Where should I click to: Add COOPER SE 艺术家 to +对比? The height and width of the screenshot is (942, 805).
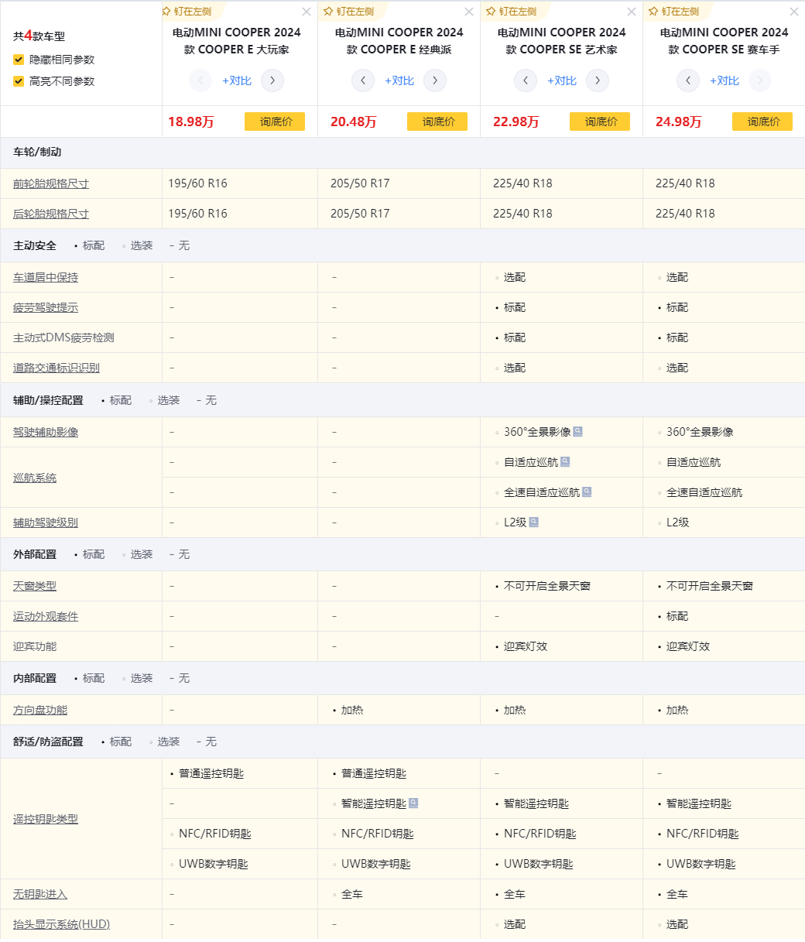(x=562, y=80)
